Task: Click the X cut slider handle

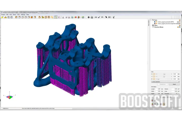Action: click(164, 74)
